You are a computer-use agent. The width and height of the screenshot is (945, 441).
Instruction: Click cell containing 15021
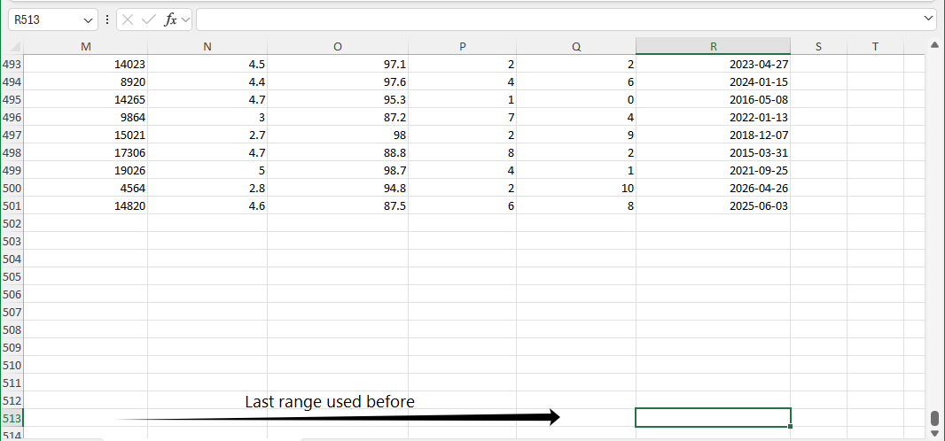pyautogui.click(x=86, y=135)
